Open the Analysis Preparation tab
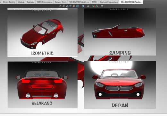Screen dimensions: 167x116 click(109, 2)
